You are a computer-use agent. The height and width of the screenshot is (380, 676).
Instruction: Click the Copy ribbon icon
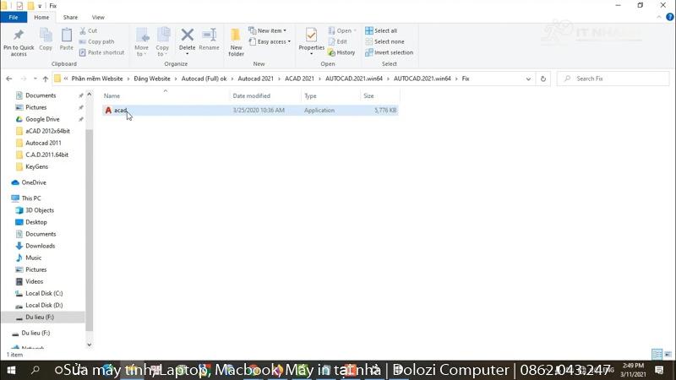46,40
